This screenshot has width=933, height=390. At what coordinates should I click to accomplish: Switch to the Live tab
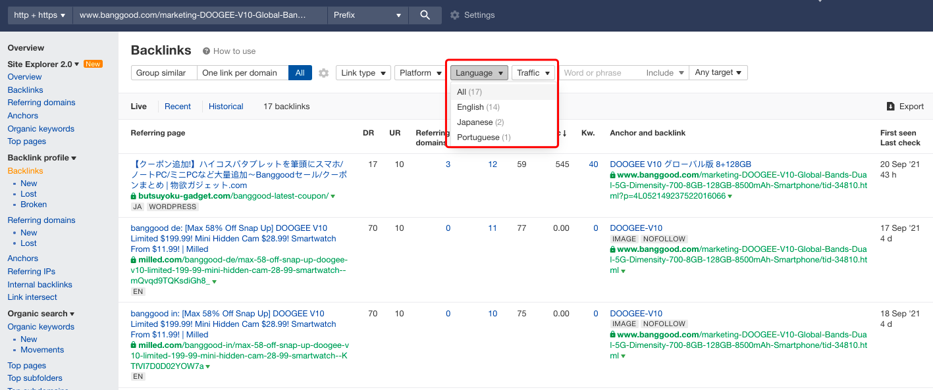(139, 107)
